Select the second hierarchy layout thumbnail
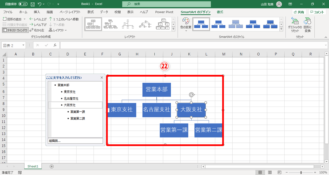This screenshot has width=329, height=175. 110,24
